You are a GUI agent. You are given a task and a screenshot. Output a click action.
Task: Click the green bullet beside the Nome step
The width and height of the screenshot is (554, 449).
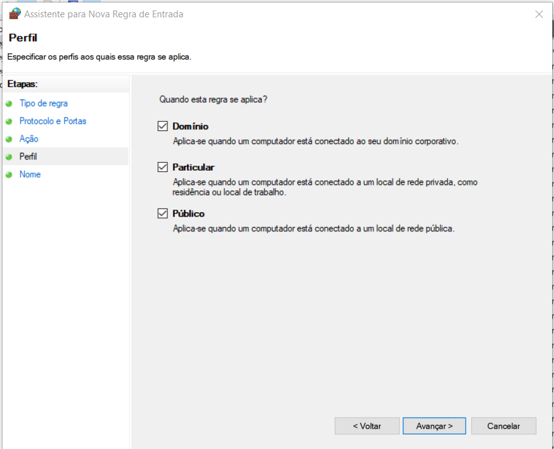tap(9, 175)
